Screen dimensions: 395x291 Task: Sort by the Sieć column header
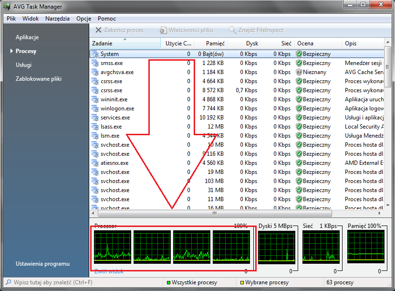coord(278,43)
